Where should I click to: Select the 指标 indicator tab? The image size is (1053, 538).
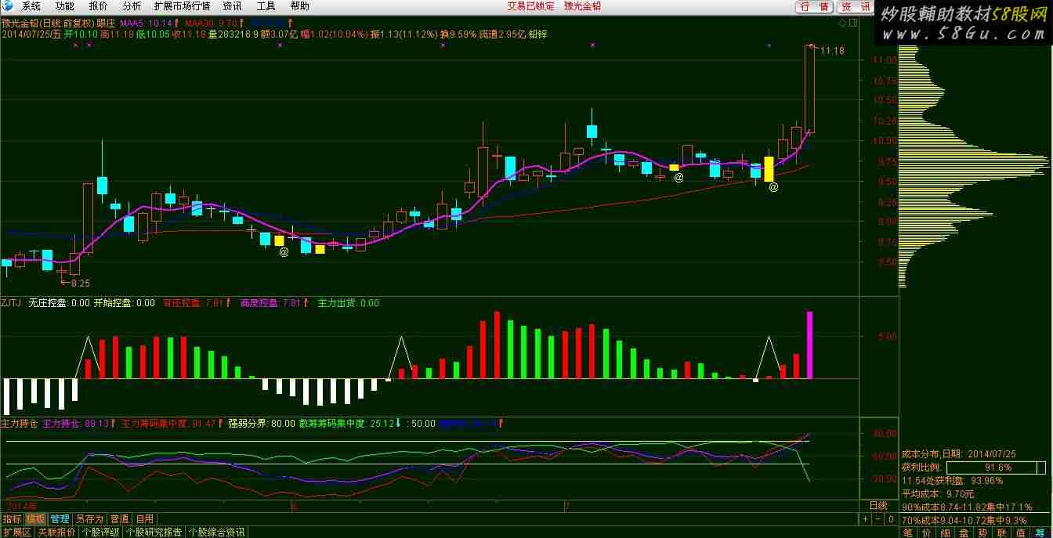tap(13, 518)
